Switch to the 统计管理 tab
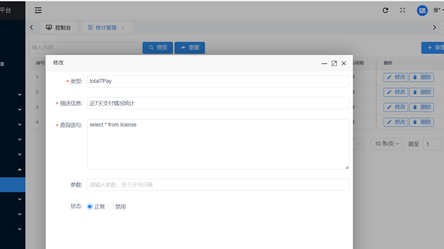Image resolution: width=444 pixels, height=249 pixels. 102,28
